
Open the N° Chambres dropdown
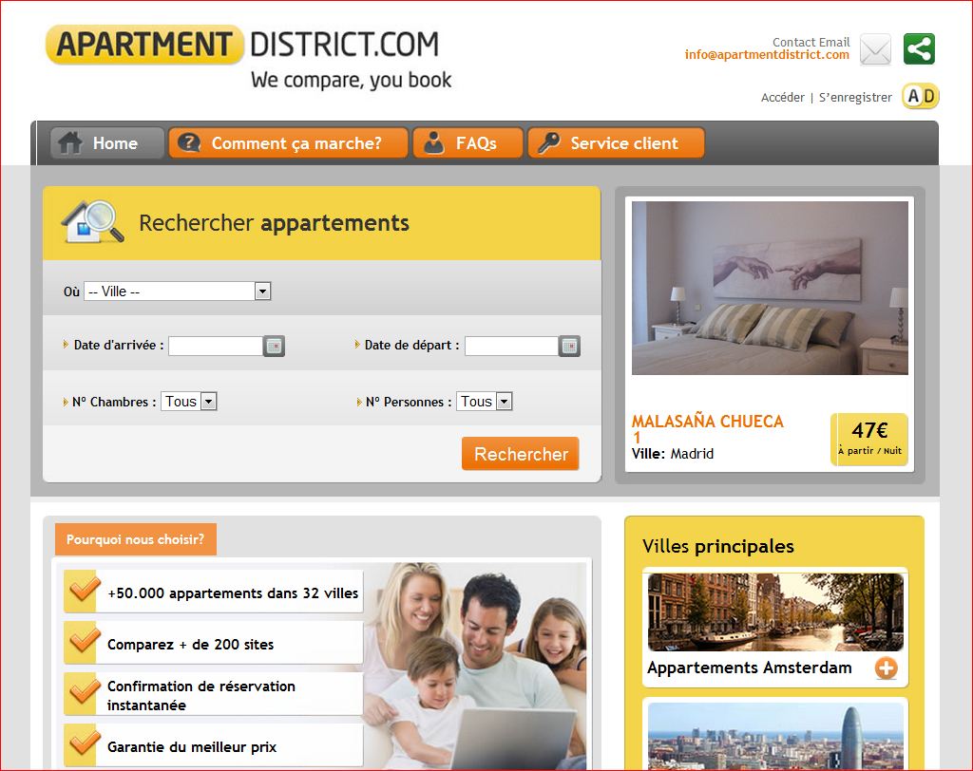click(x=189, y=402)
